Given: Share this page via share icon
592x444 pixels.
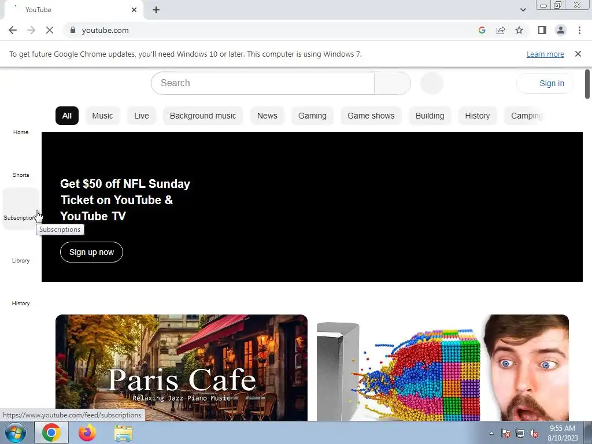Looking at the screenshot, I should (501, 30).
